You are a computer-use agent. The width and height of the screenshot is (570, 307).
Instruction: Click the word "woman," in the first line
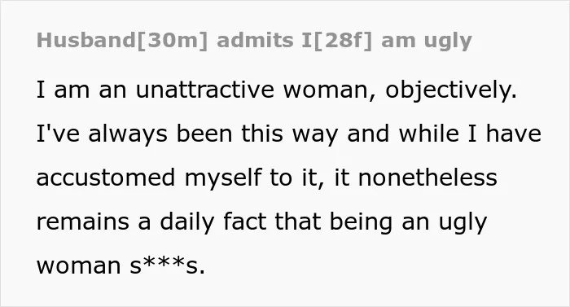pyautogui.click(x=329, y=92)
